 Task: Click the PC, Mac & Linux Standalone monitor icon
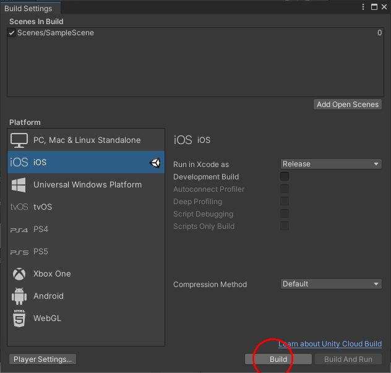pyautogui.click(x=19, y=140)
